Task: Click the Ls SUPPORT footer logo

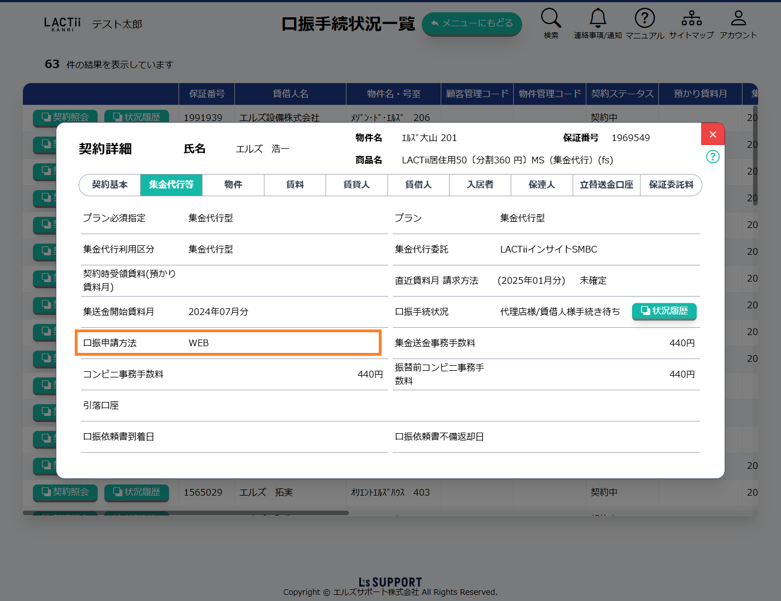Action: click(x=390, y=582)
